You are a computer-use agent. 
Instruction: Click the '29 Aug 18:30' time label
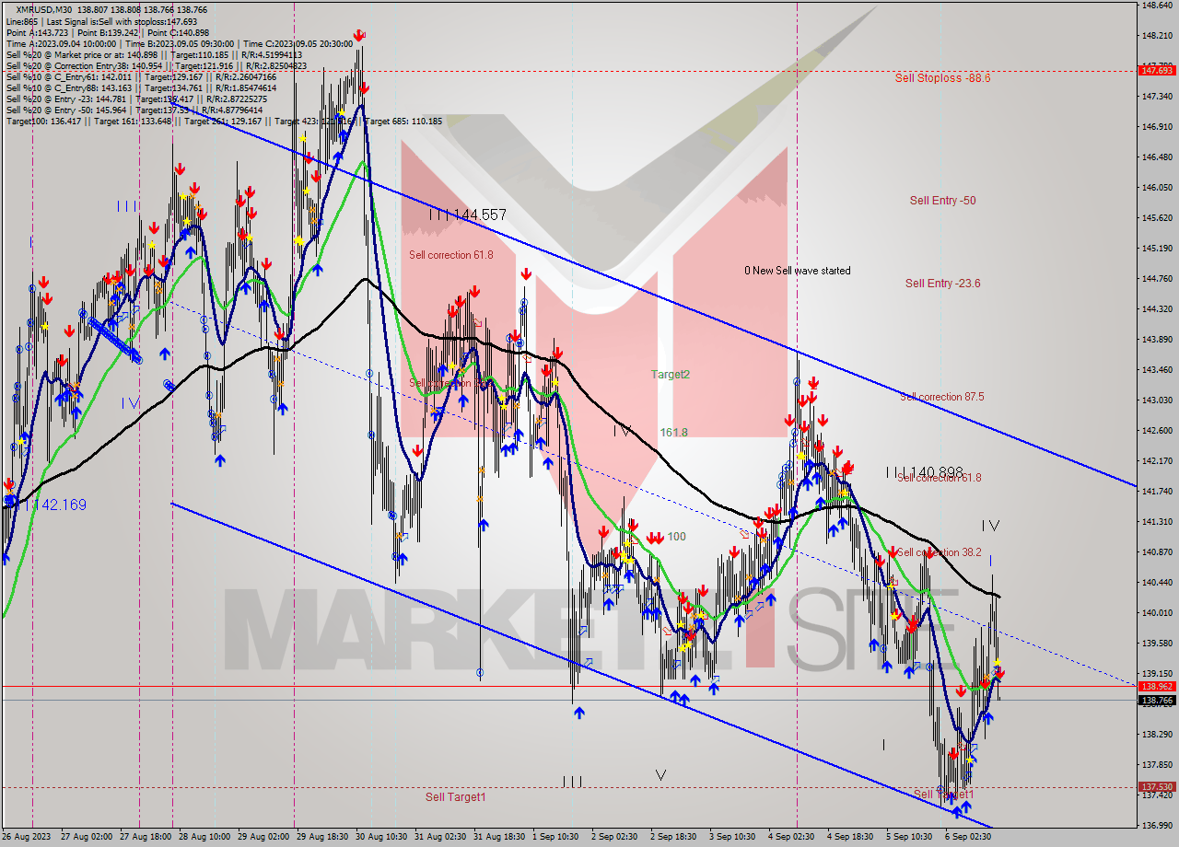pos(322,837)
